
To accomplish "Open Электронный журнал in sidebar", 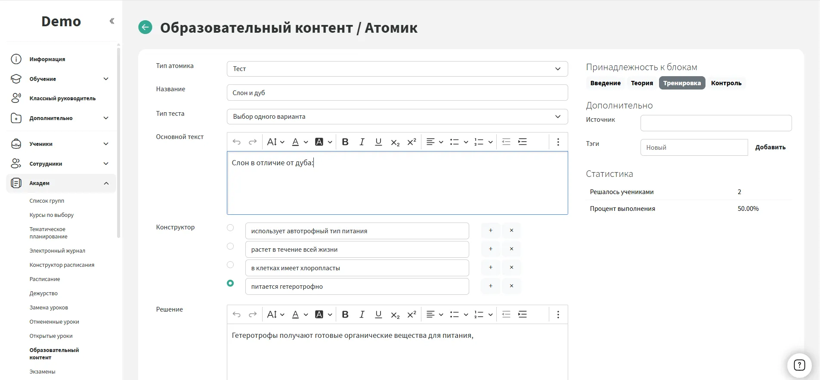I will click(x=57, y=250).
